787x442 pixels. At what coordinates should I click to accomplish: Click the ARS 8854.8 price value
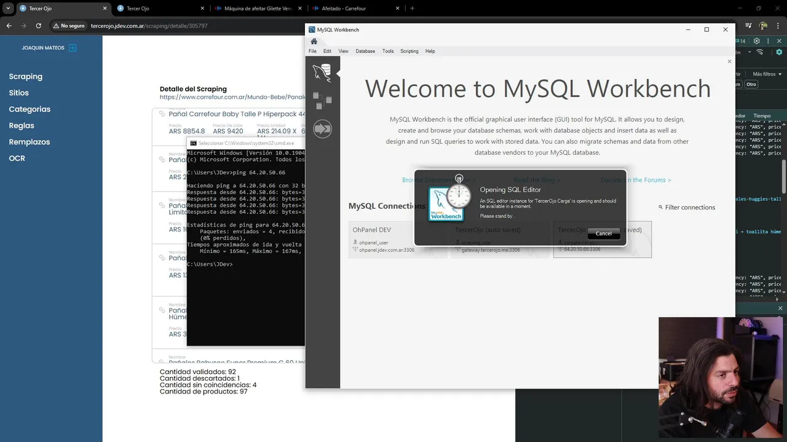point(187,131)
